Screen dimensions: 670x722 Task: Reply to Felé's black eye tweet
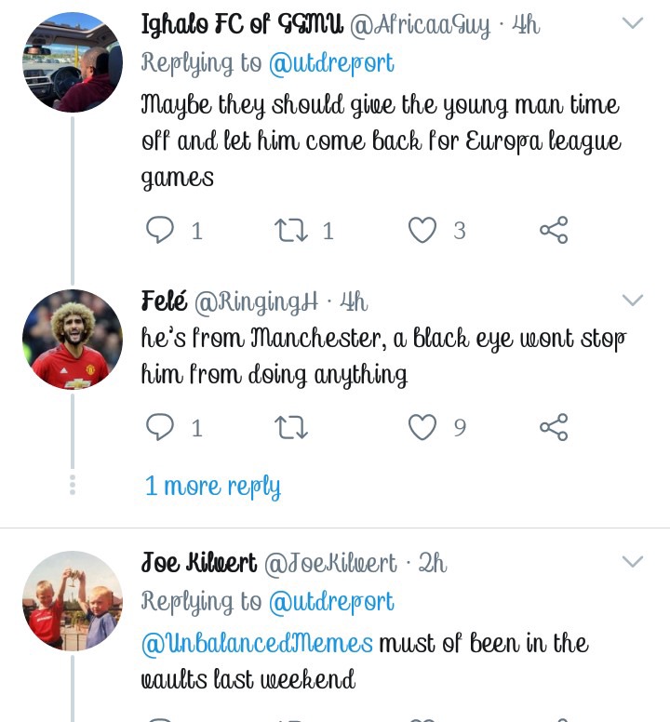pos(161,427)
